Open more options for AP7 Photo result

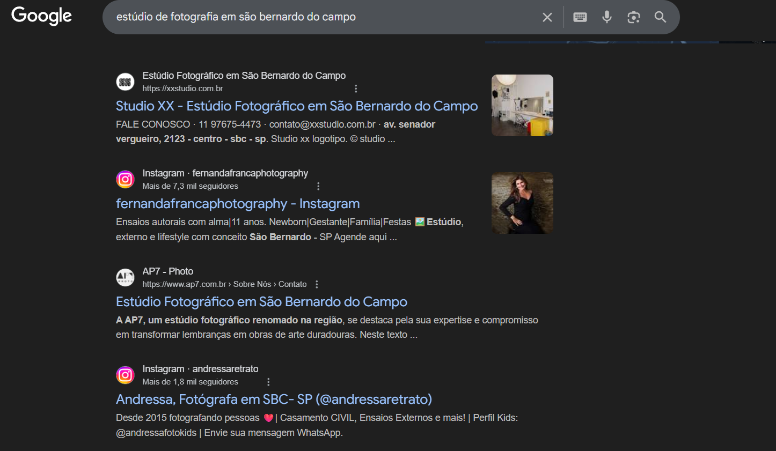pos(317,284)
